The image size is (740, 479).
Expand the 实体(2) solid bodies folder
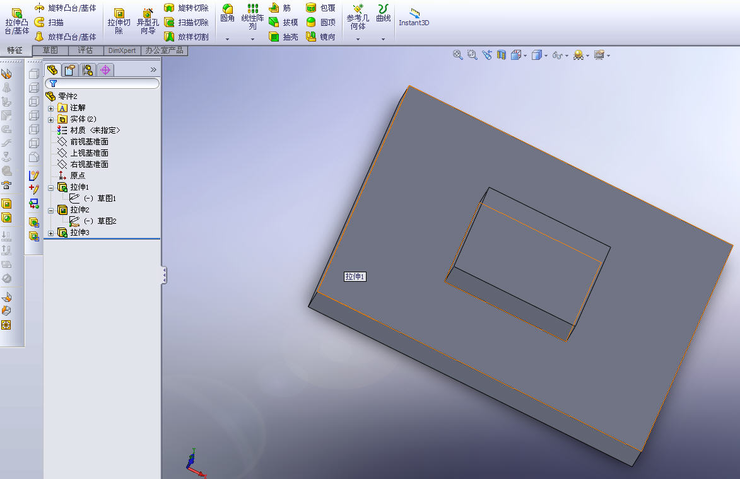(51, 120)
